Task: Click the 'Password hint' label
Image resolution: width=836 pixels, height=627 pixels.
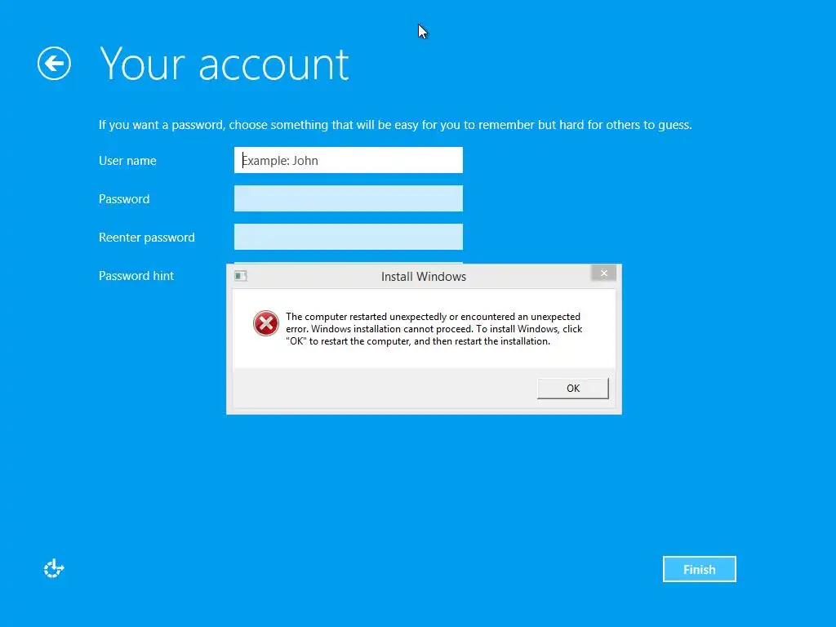Action: (136, 276)
